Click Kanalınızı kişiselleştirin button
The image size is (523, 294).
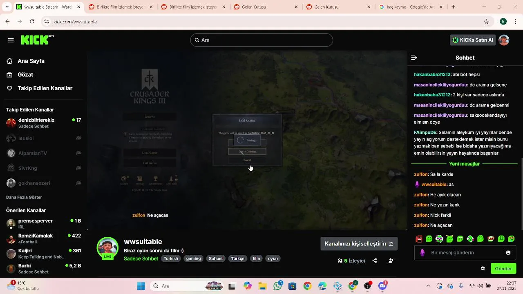pyautogui.click(x=359, y=244)
